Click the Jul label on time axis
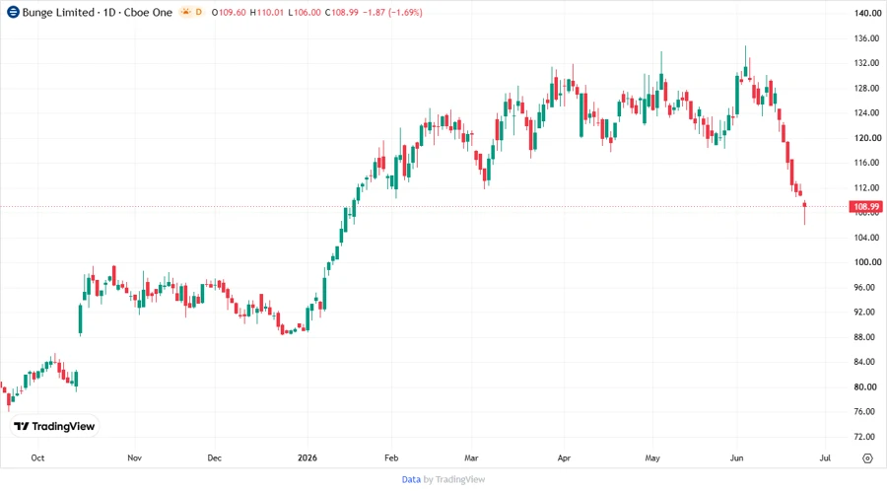 tap(825, 457)
